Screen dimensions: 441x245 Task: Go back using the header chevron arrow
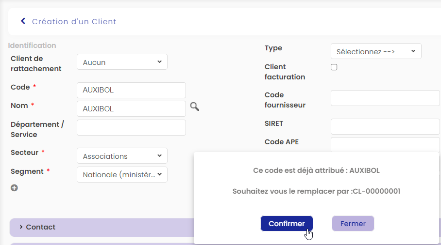pos(23,21)
